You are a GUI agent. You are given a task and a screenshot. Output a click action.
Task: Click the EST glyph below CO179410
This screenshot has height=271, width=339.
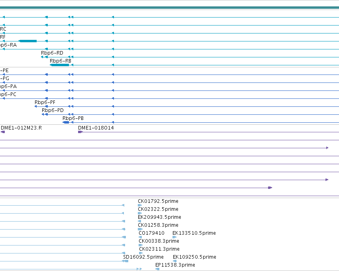(140, 237)
